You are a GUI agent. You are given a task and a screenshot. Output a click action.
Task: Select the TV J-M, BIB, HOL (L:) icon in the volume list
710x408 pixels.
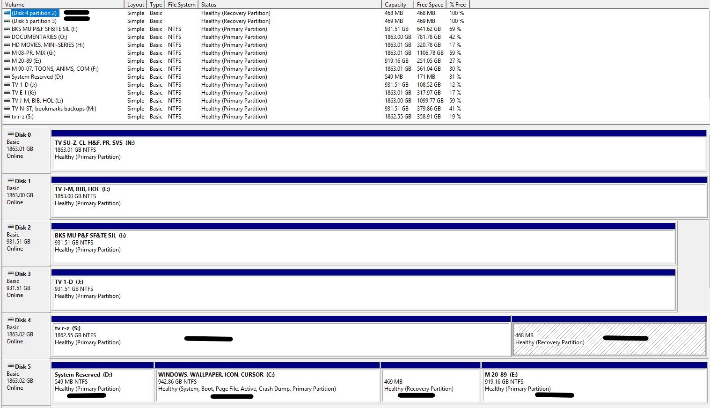[x=7, y=101]
